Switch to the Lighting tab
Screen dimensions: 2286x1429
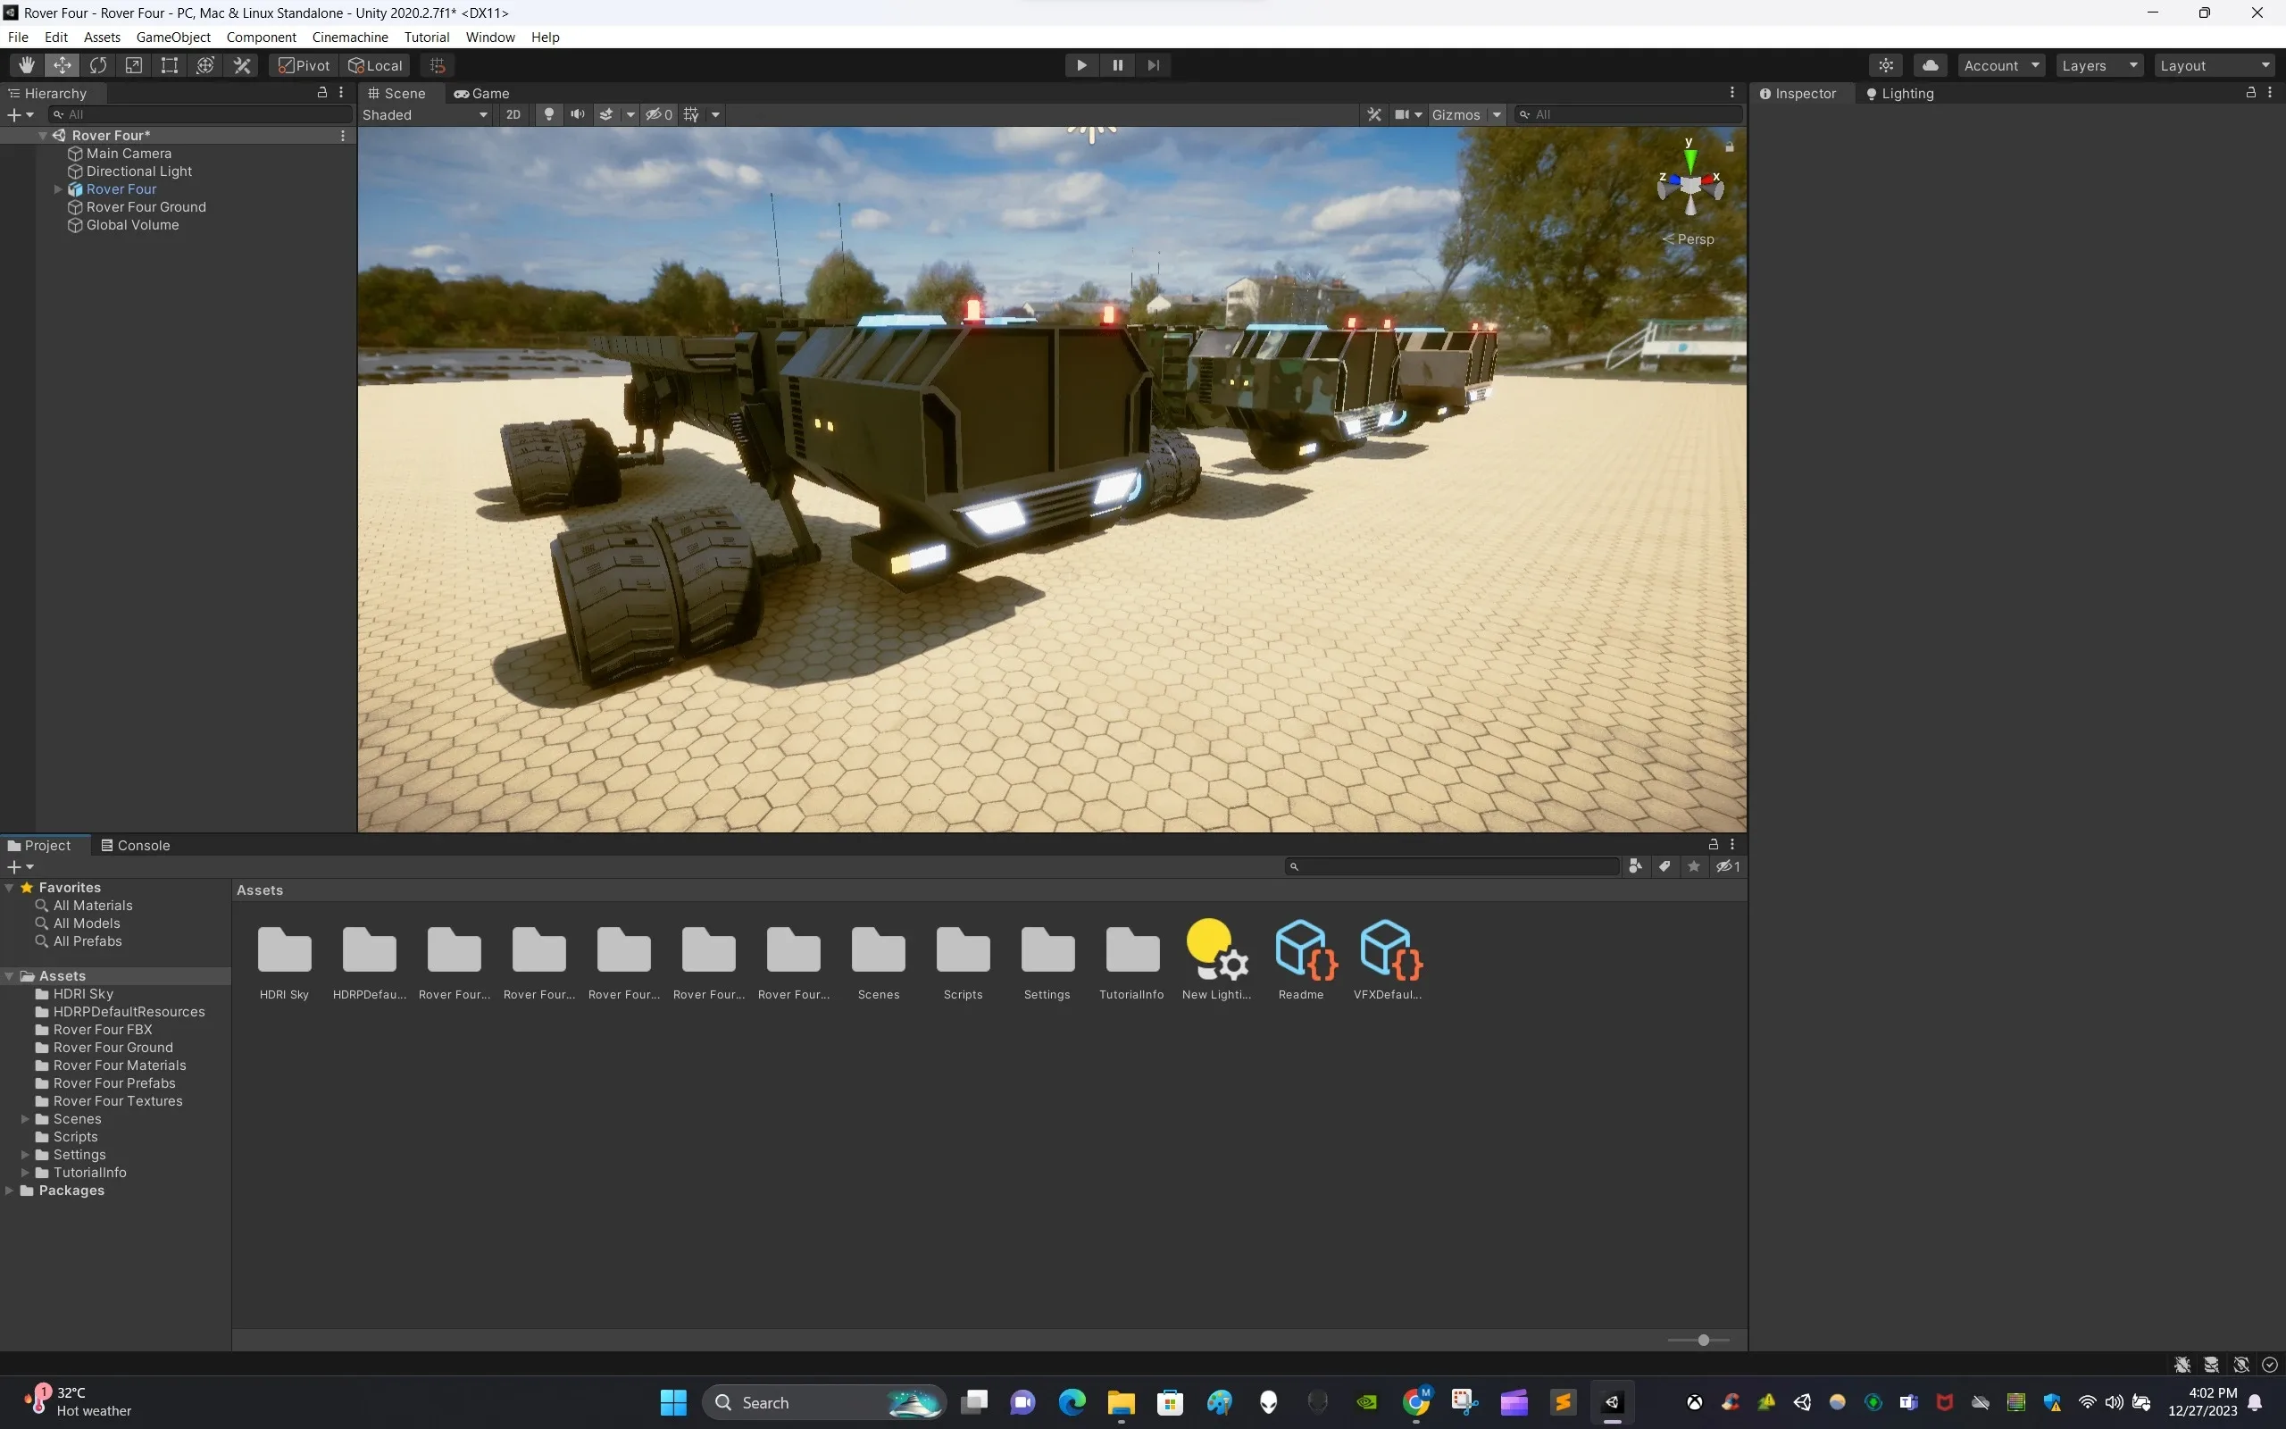click(x=1899, y=94)
